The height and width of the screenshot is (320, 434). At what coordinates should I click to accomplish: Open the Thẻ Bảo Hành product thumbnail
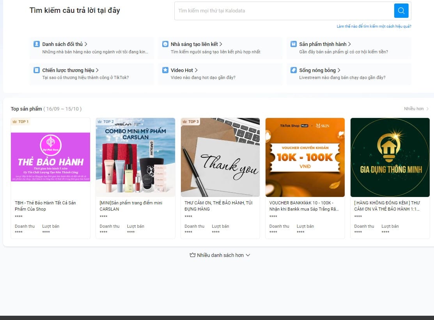point(50,157)
